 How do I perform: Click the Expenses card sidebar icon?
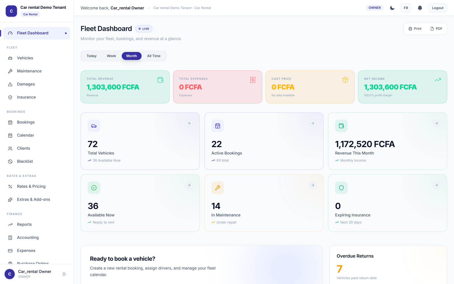(x=10, y=251)
